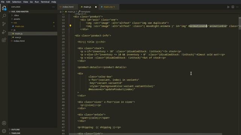Collapse the VUE_1ZAD-MASTER root folder
Viewport: 241px width, 135px height.
(x=33, y=12)
